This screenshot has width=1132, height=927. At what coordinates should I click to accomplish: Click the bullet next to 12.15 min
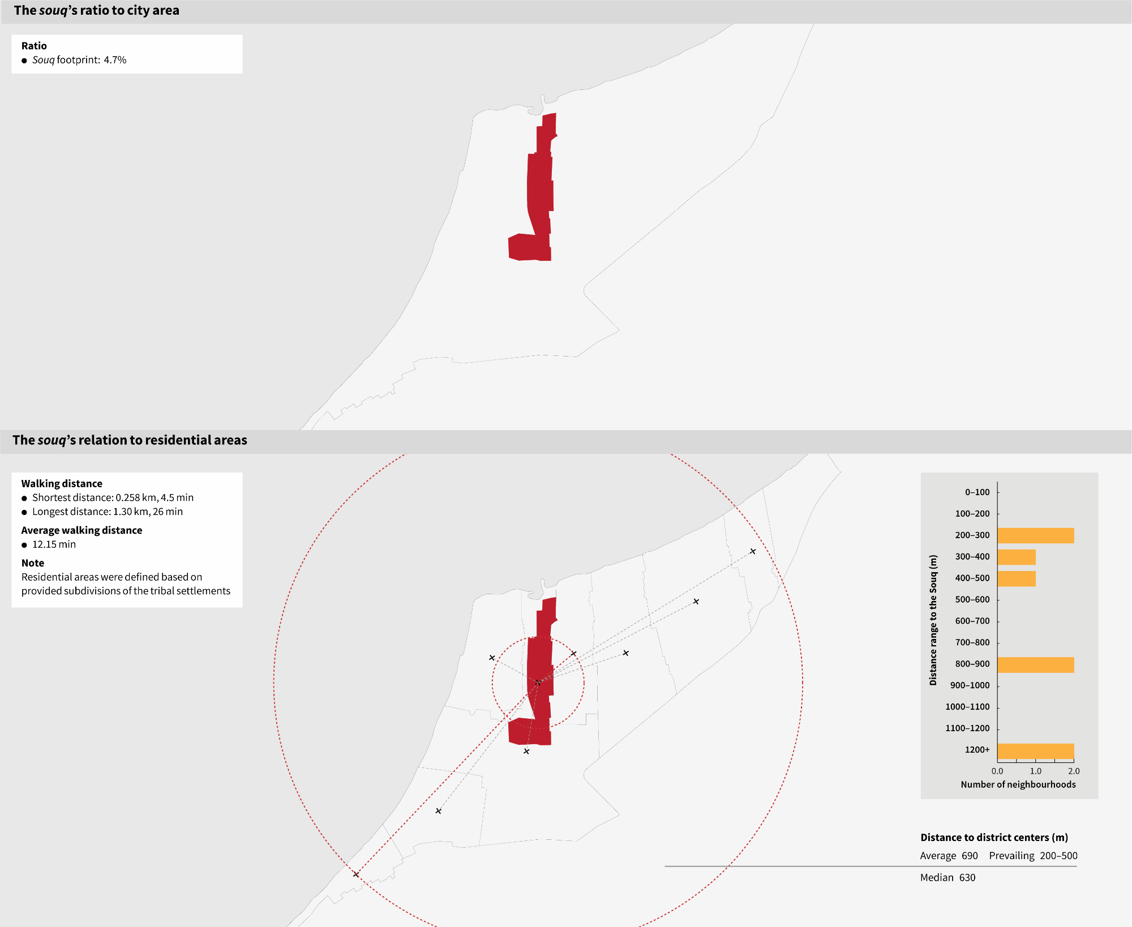click(24, 545)
